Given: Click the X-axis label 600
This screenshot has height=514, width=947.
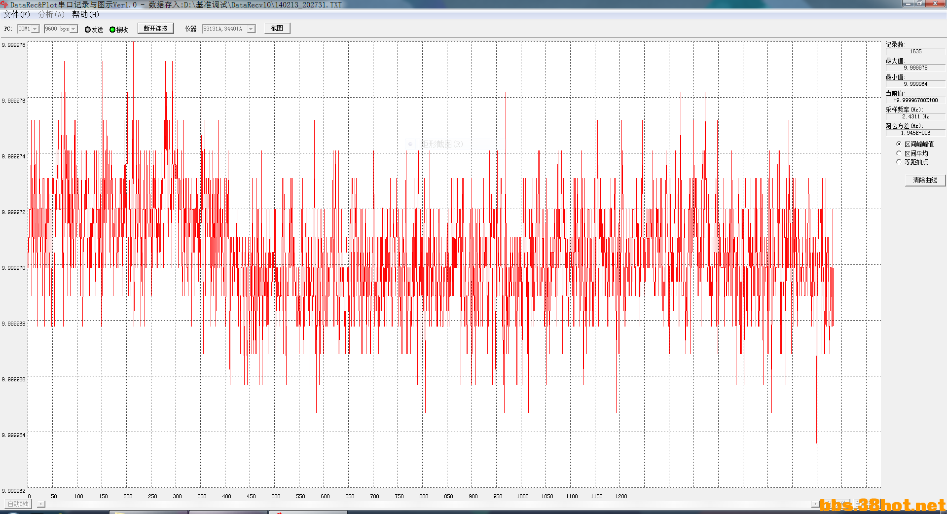Looking at the screenshot, I should 325,496.
